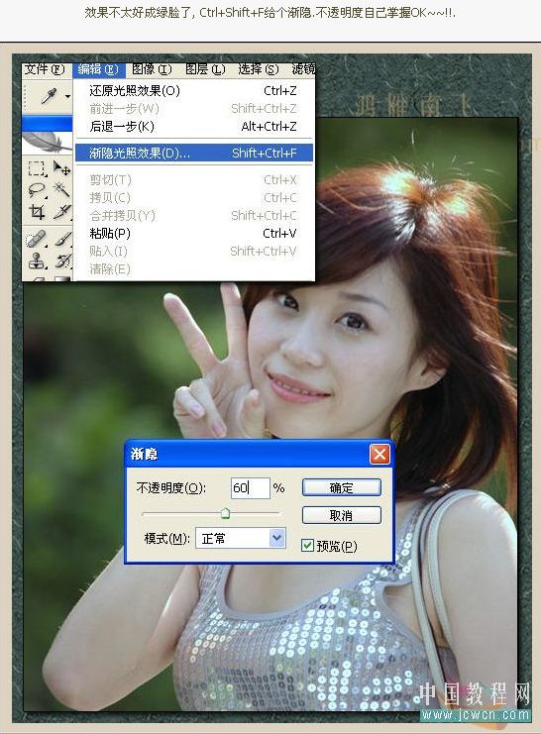Click the opacity slider handle
The width and height of the screenshot is (541, 734).
click(225, 513)
